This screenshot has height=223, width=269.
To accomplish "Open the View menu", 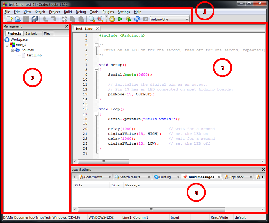I will click(27, 12).
